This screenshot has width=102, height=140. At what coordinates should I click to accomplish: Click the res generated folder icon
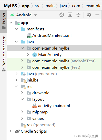(x=23, y=125)
